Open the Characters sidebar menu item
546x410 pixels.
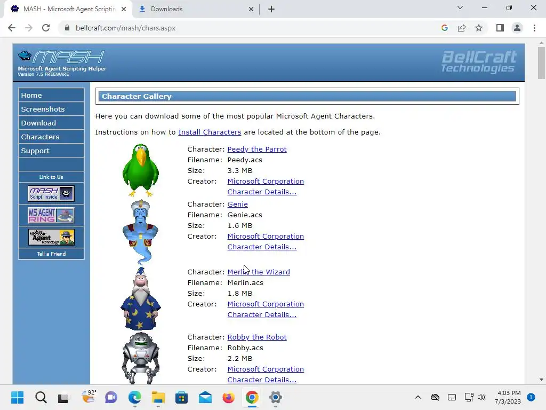click(51, 137)
